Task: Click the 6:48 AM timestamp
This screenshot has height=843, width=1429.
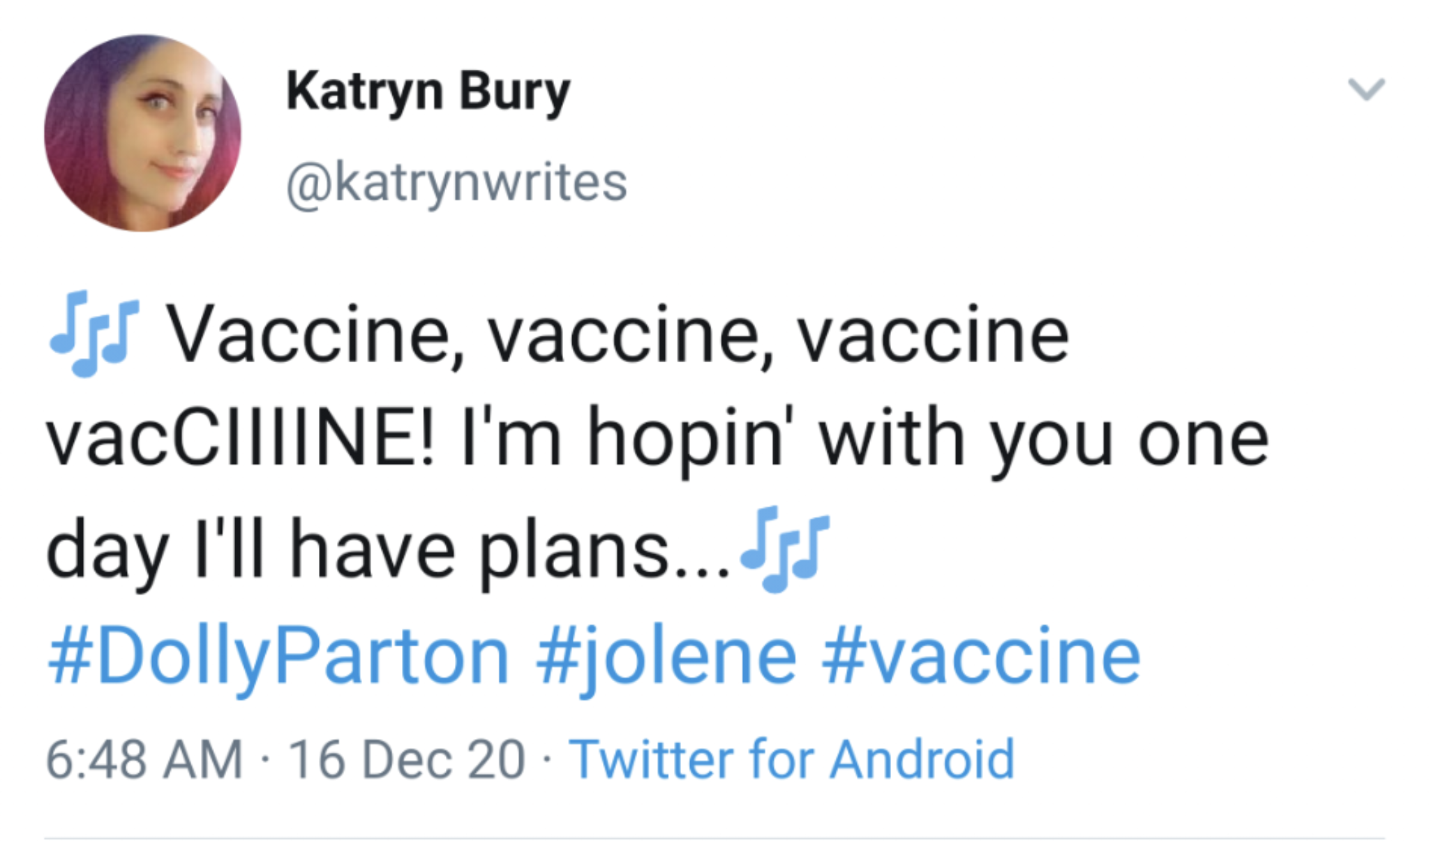Action: [x=144, y=759]
